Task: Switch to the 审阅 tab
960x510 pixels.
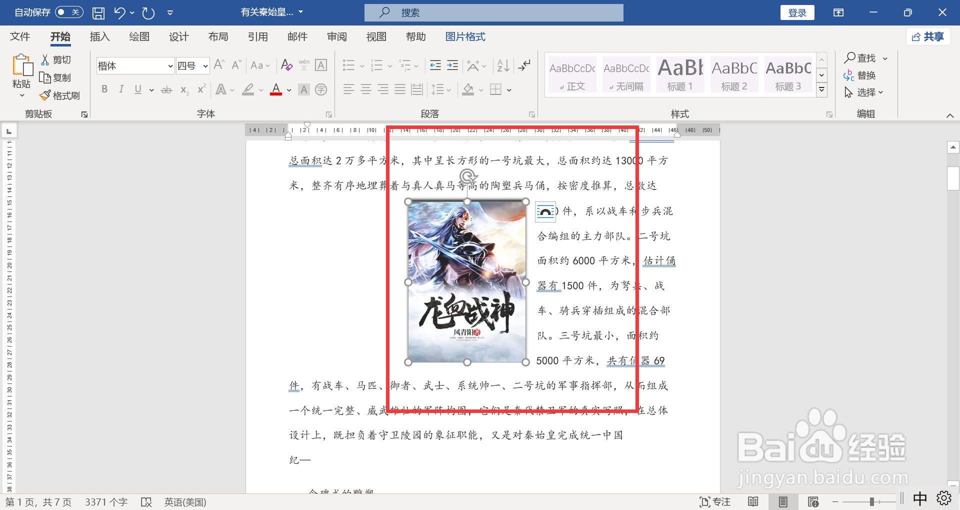Action: tap(336, 36)
